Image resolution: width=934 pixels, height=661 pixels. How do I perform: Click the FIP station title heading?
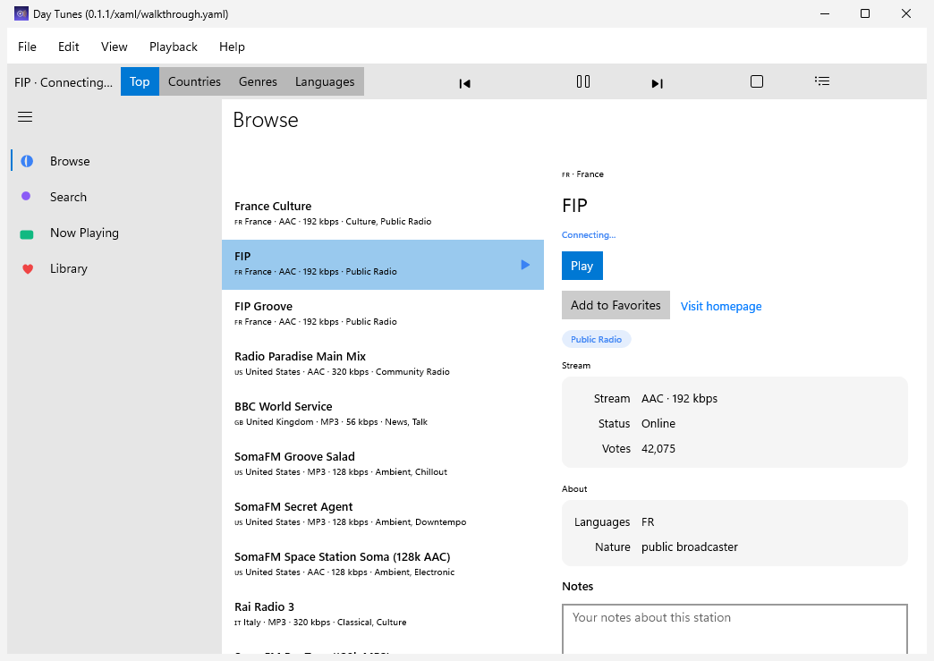pos(574,206)
